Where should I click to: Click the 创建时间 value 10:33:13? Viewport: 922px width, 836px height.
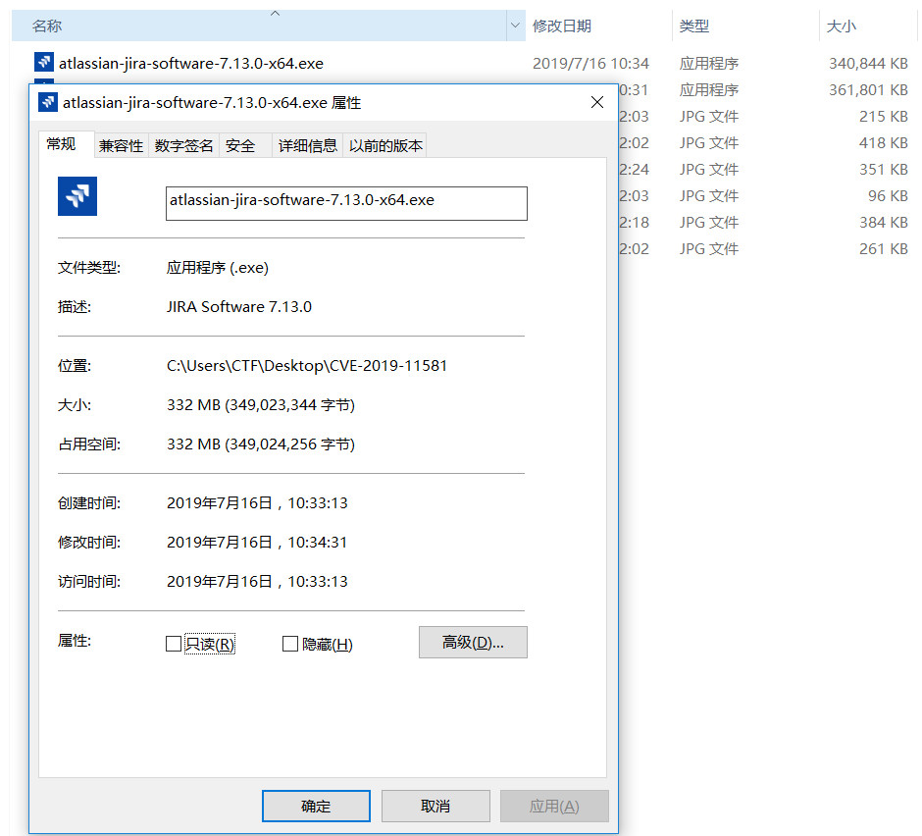(x=318, y=503)
